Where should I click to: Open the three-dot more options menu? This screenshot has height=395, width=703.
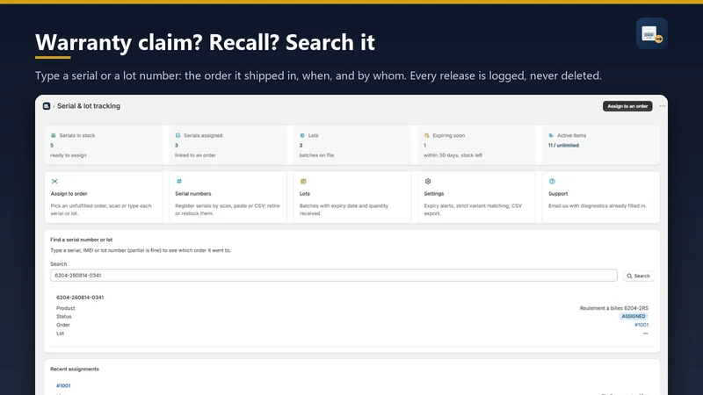(663, 106)
